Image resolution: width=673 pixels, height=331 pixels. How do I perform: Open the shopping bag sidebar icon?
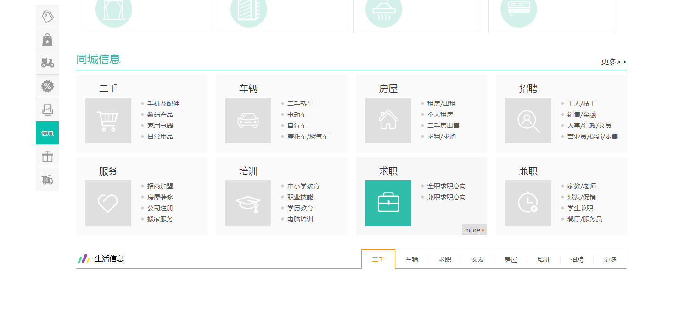tap(47, 40)
